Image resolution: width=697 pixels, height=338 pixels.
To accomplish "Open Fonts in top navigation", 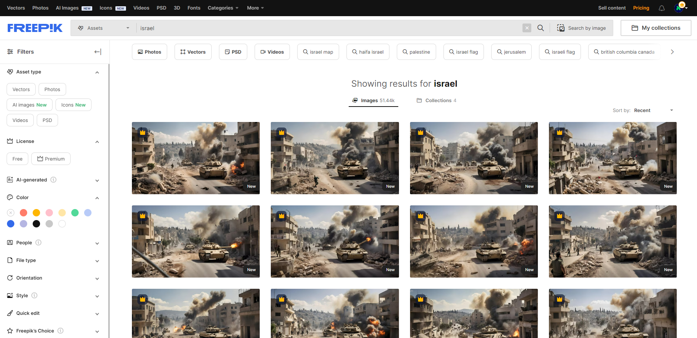I will coord(194,8).
